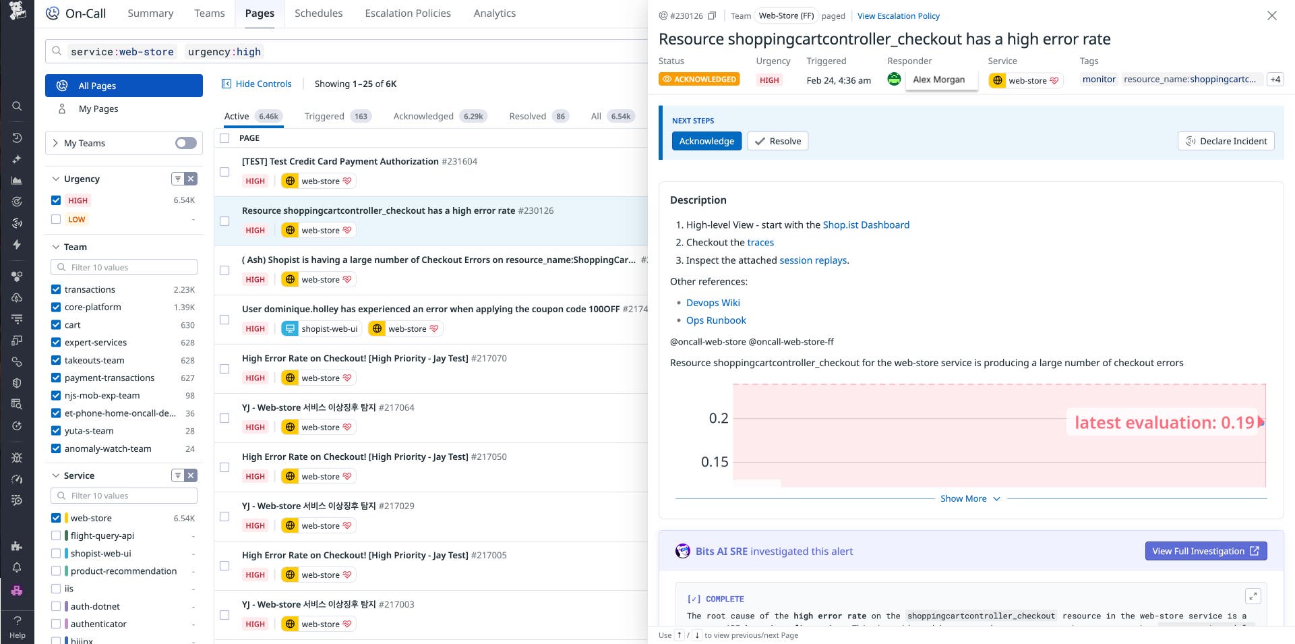Screen dimensions: 1295x644
Task: Switch to the Schedules tab
Action: pos(318,13)
